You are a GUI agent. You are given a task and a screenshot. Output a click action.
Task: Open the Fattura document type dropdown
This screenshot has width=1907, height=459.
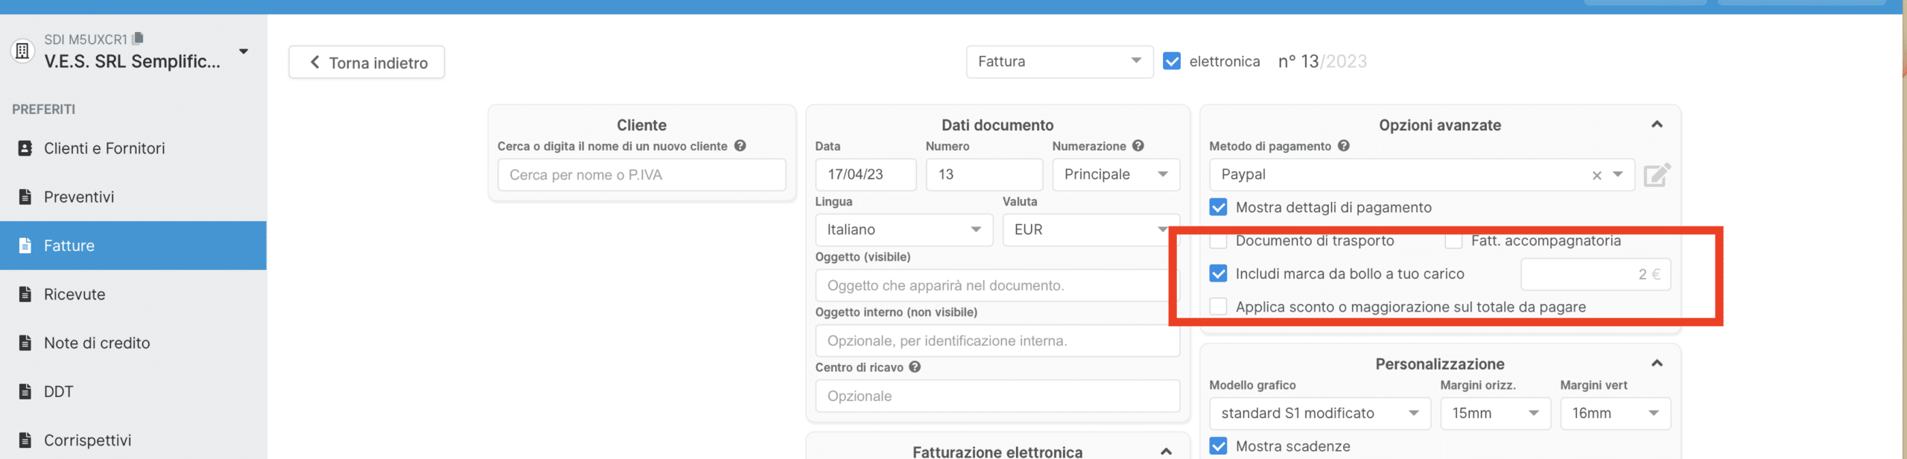click(x=1059, y=62)
